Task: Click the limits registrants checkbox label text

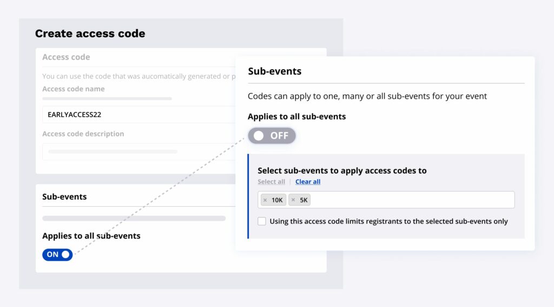Action: (x=388, y=221)
